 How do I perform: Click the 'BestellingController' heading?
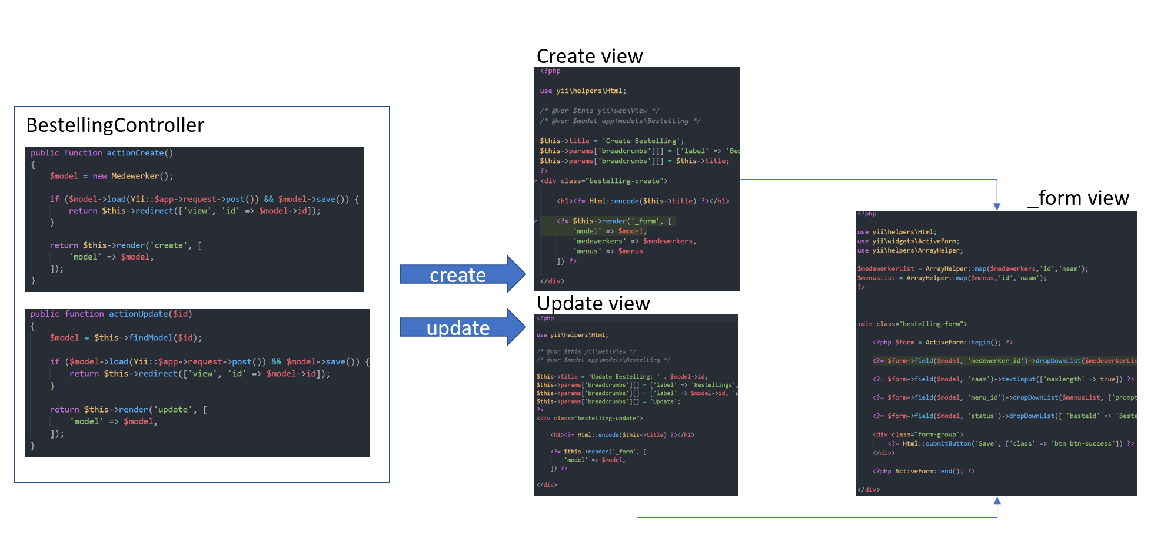pyautogui.click(x=115, y=125)
